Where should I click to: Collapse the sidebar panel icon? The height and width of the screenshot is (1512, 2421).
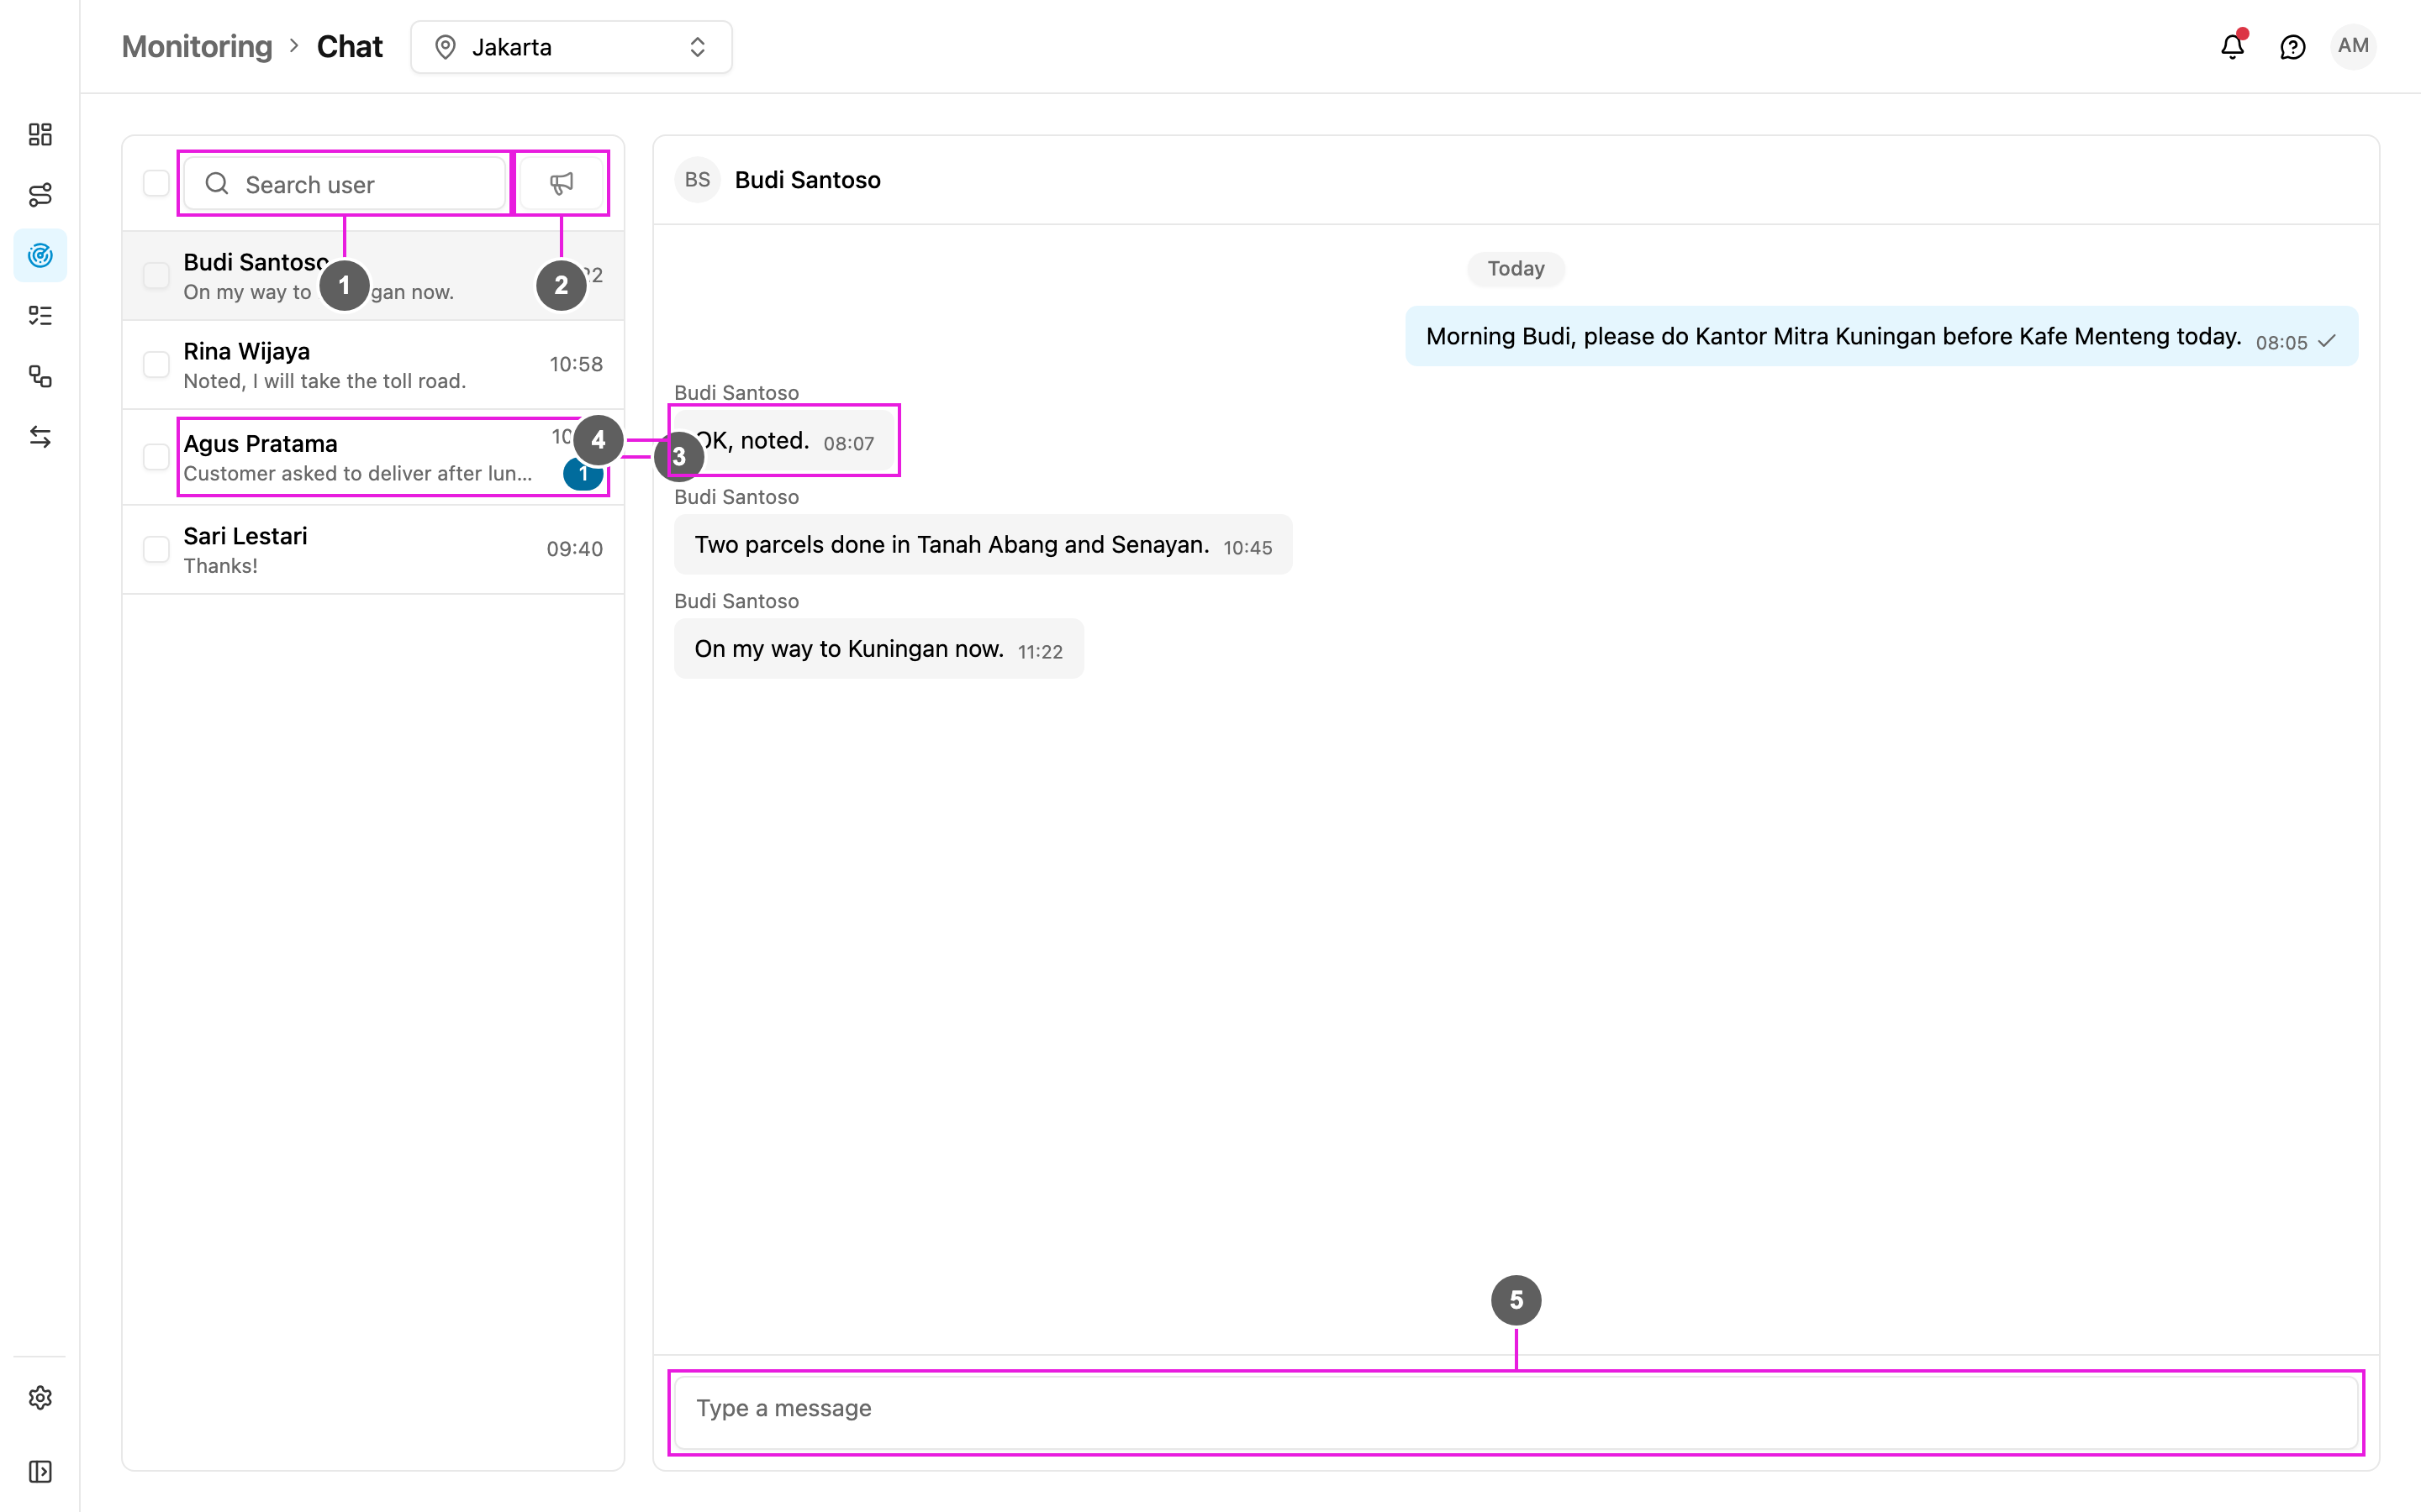tap(40, 1471)
